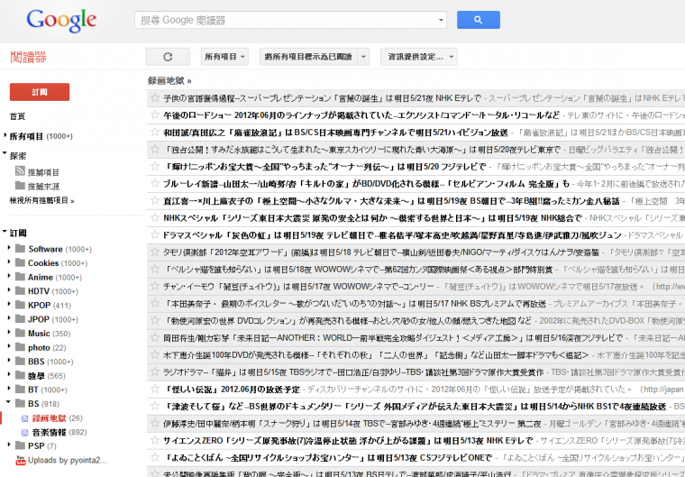The image size is (685, 477).
Task: Open the RSS icon for 推薦項目
Action: click(20, 171)
